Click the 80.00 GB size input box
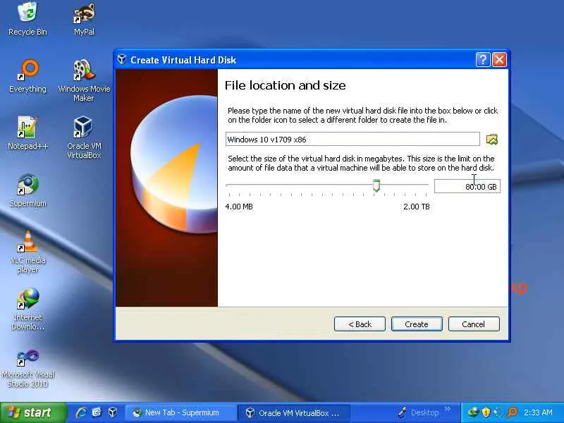 tap(467, 186)
